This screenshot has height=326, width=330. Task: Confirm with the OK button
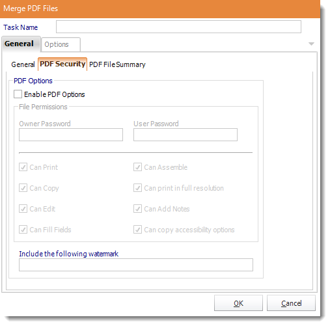click(238, 303)
